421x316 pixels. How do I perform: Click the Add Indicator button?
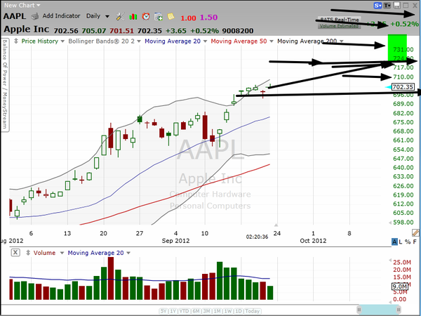click(61, 16)
